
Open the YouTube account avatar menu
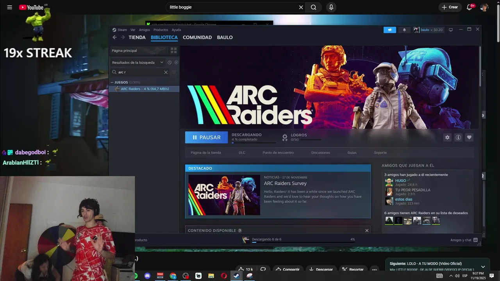click(x=484, y=7)
